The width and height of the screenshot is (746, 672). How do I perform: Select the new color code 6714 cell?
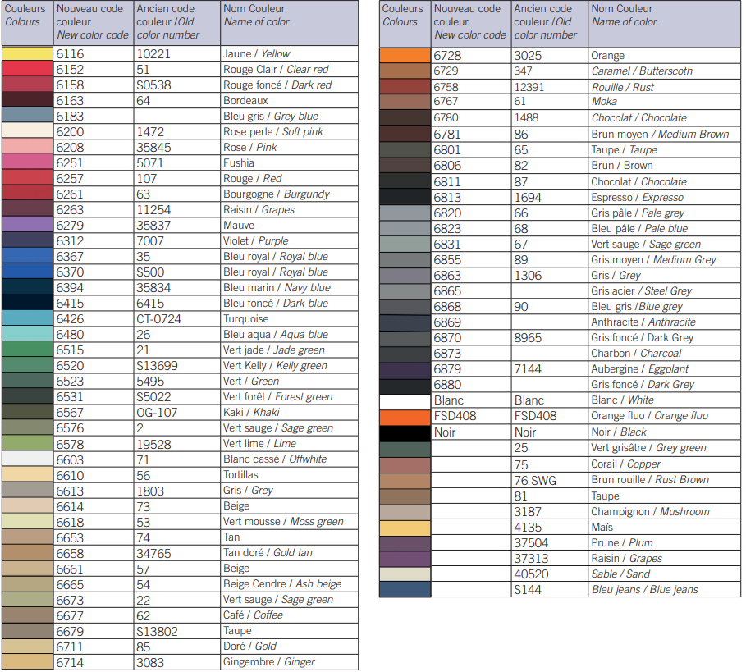[94, 662]
